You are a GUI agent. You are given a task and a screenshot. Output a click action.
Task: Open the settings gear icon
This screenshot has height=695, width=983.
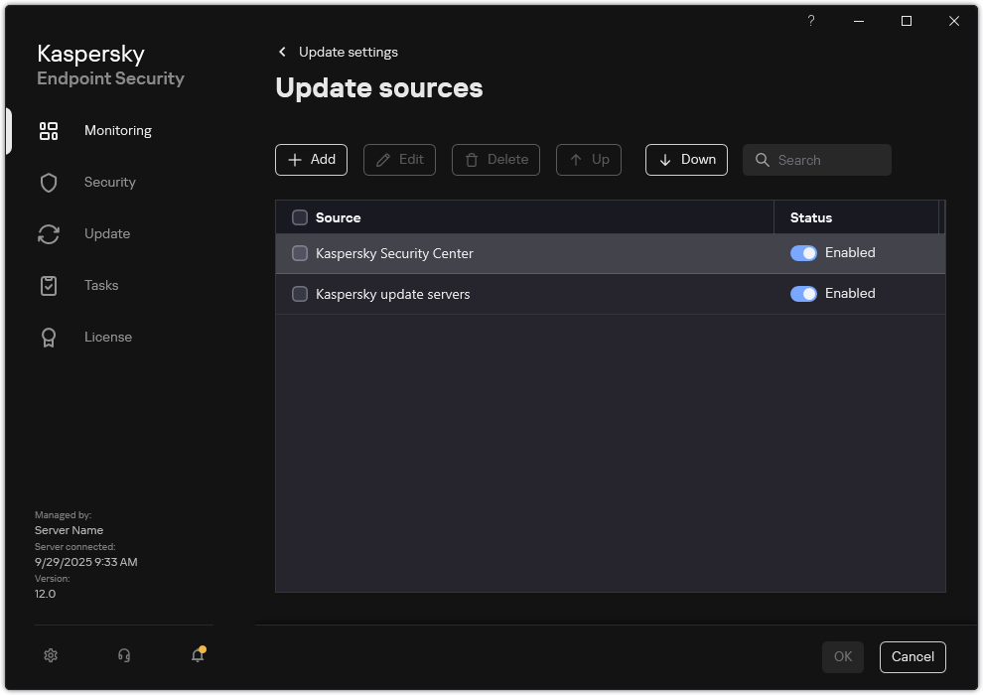tap(50, 655)
